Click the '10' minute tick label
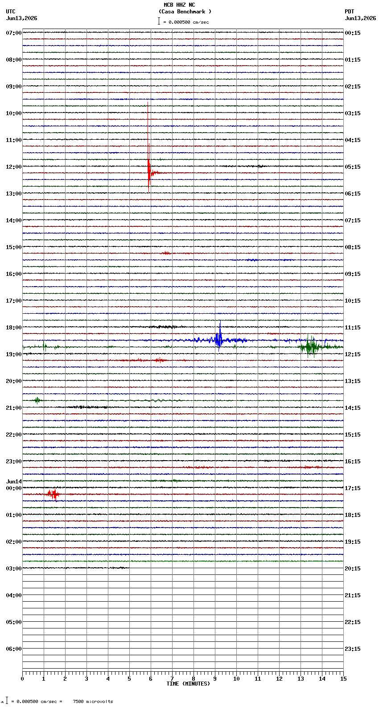 236,679
